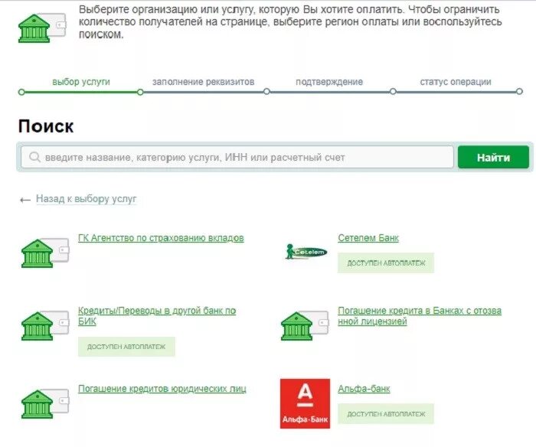Click the bank icon for ГК Агентство по страхованию вкладов
The width and height of the screenshot is (536, 447).
click(x=45, y=253)
